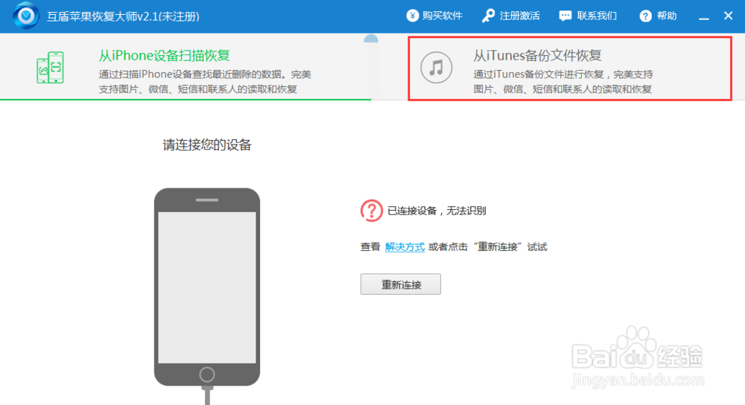This screenshot has width=745, height=405.
Task: Click the green iPhone scan icon
Action: tap(50, 68)
